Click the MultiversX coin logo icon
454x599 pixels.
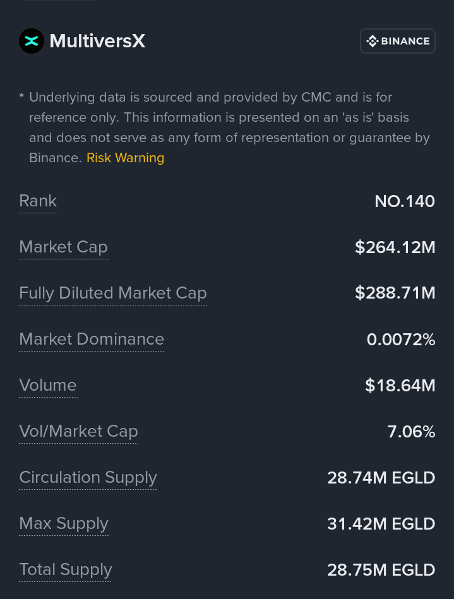click(x=31, y=41)
